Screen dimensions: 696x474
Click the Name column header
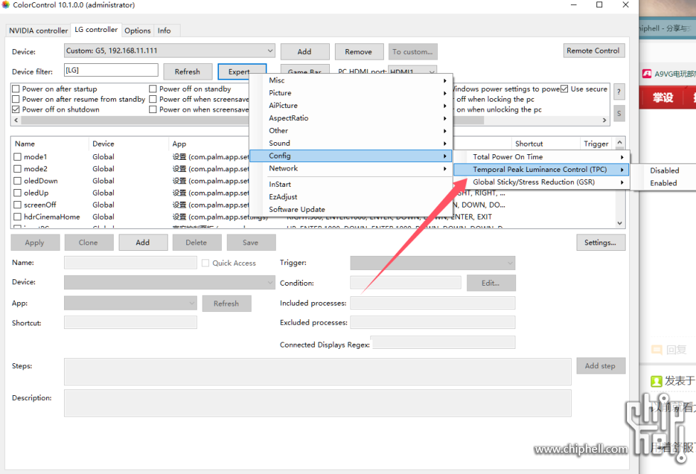(x=50, y=144)
